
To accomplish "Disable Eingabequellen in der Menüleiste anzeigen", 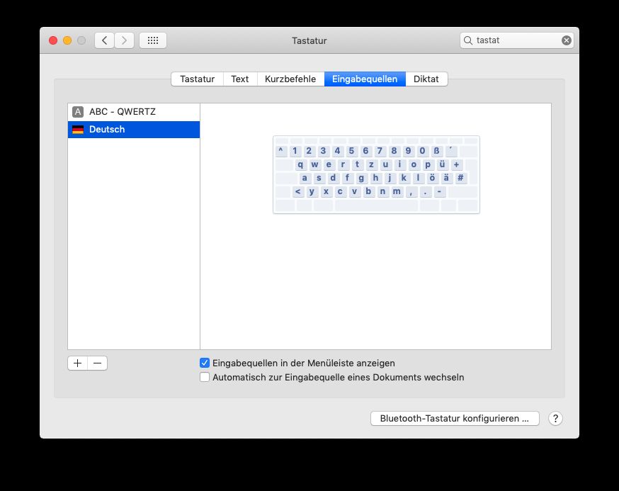I will tap(205, 363).
